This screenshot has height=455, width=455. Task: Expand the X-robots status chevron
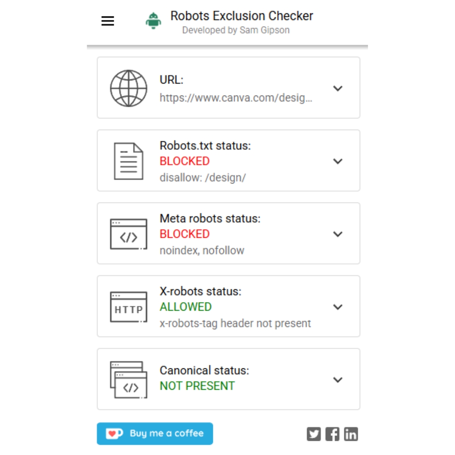(x=338, y=307)
